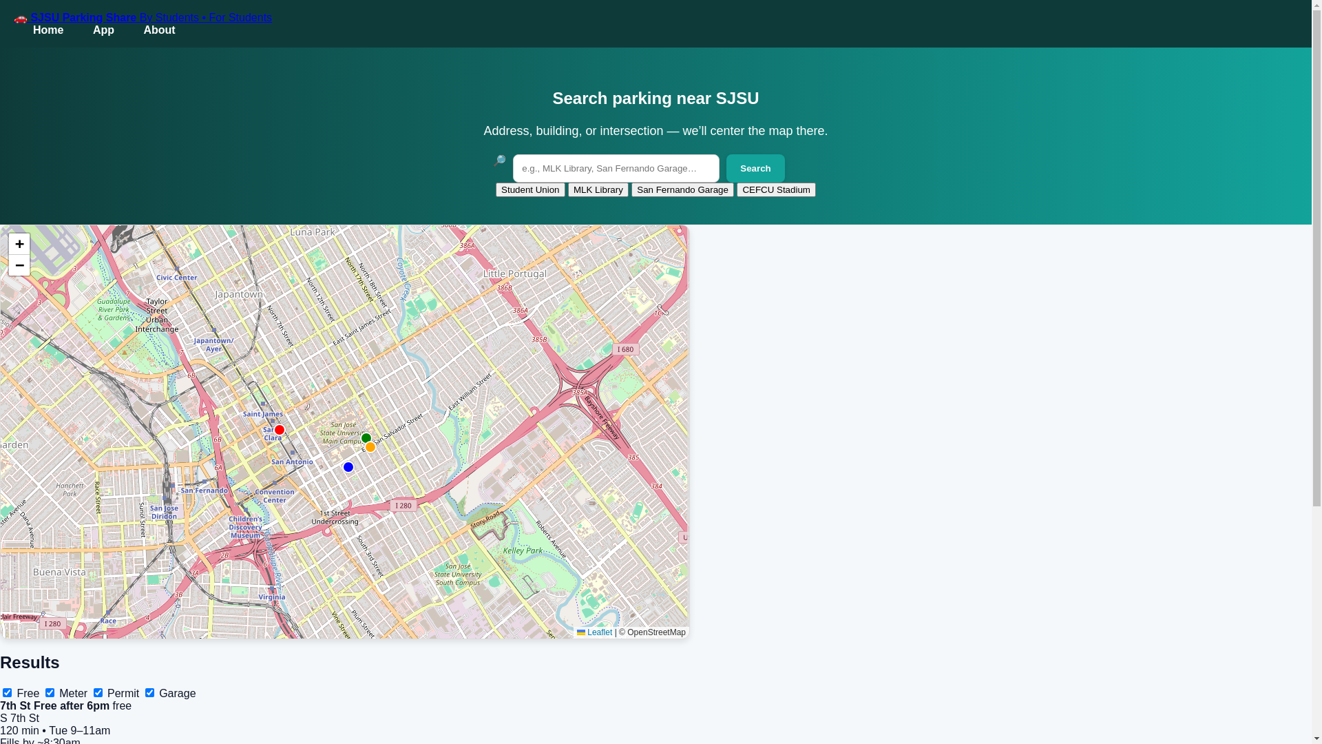The image size is (1322, 744).
Task: Toggle the Meter filter checkbox
Action: [x=50, y=693]
